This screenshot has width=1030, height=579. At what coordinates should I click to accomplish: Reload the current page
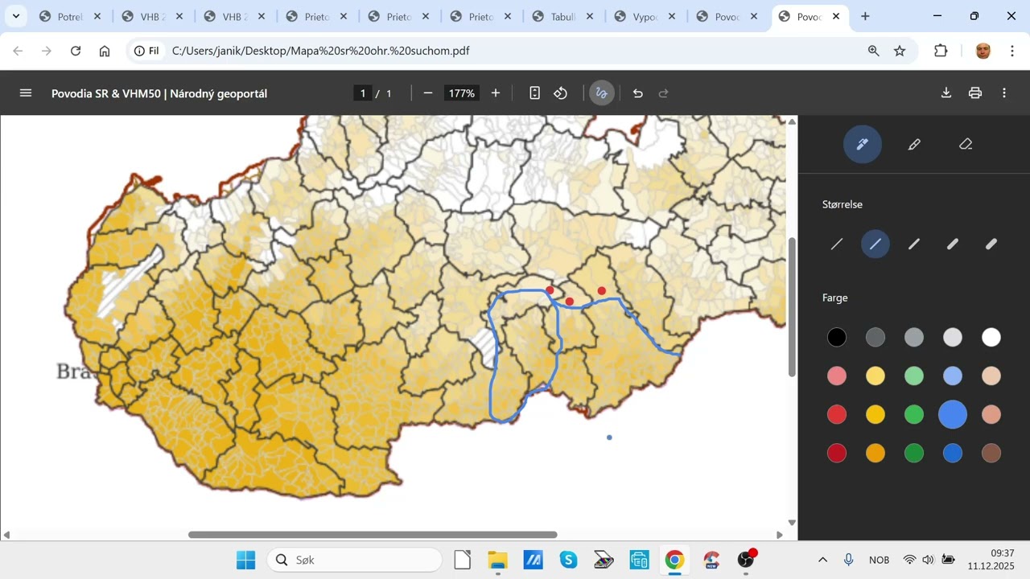point(76,51)
